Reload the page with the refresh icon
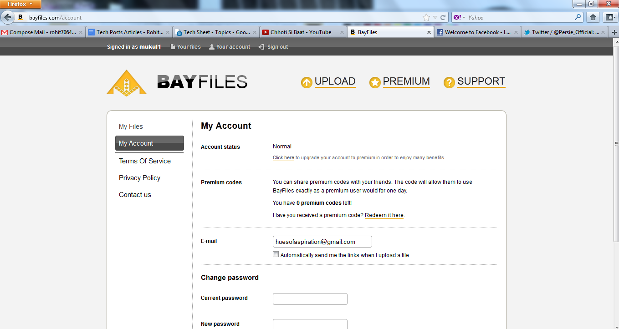The image size is (619, 329). pos(443,17)
